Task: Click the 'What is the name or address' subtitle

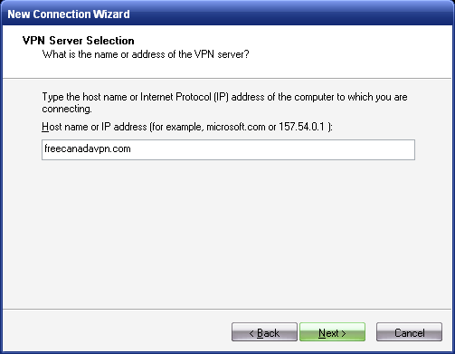Action: [146, 54]
